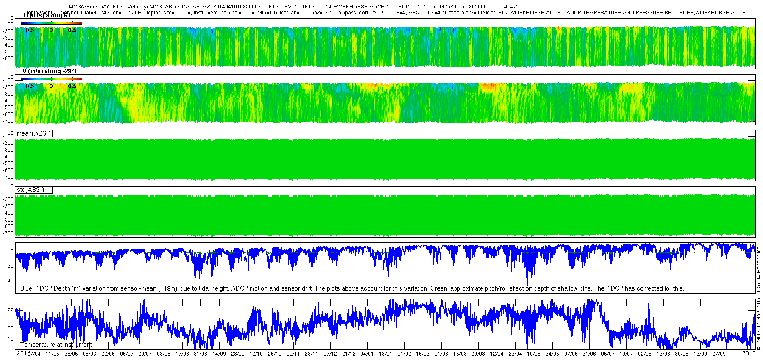This screenshot has width=763, height=360.
Task: Click the "2015" year label on time axis
Action: pos(749,353)
